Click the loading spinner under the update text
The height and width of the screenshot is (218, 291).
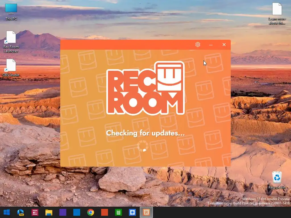point(143,146)
